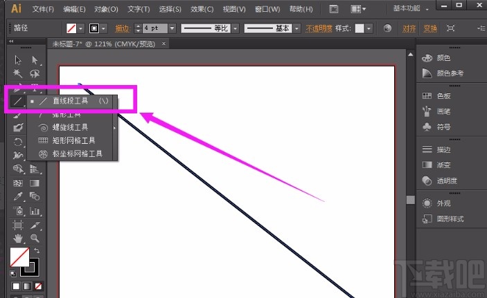Choose the Paintbrush tool
487x298 pixels.
[x=18, y=115]
